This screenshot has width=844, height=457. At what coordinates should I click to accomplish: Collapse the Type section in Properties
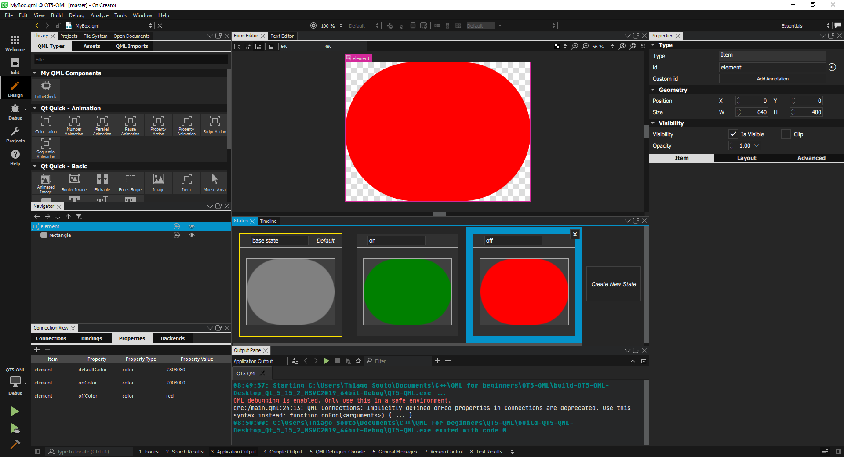coord(653,45)
